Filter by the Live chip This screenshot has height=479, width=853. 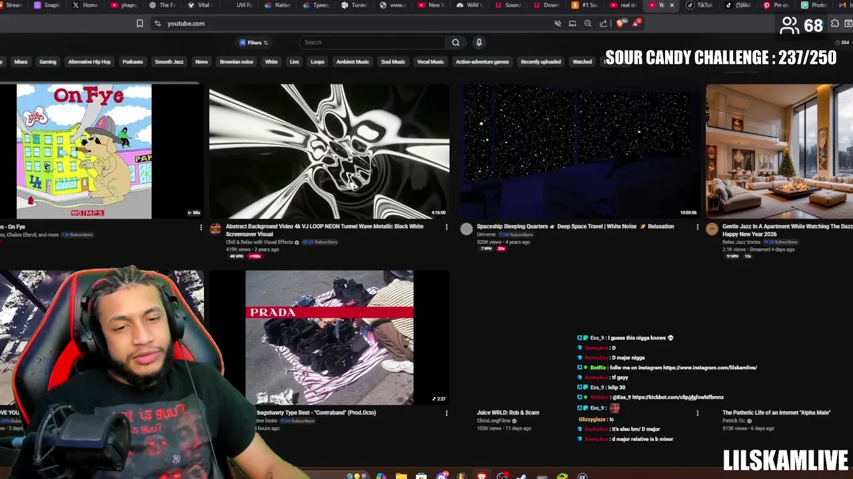tap(294, 62)
